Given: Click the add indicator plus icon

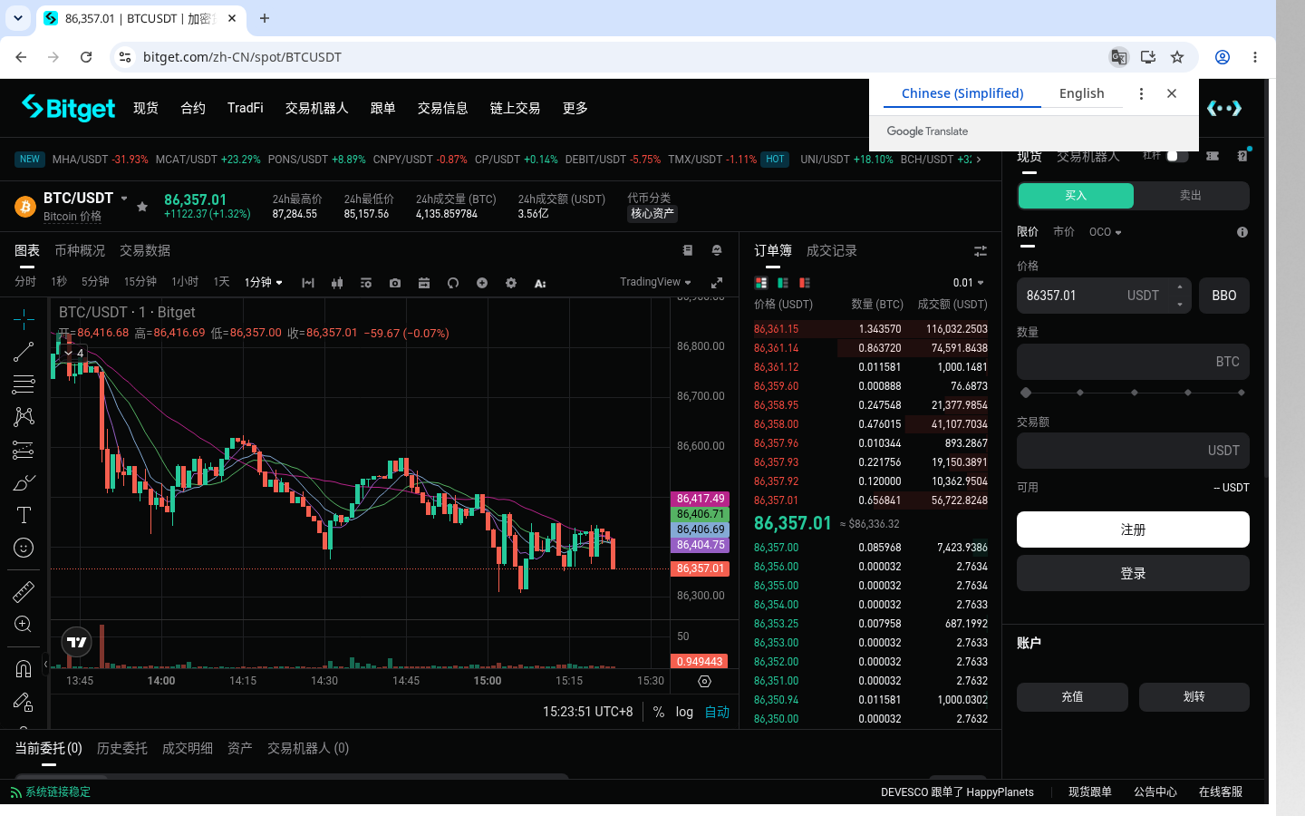Looking at the screenshot, I should [482, 283].
